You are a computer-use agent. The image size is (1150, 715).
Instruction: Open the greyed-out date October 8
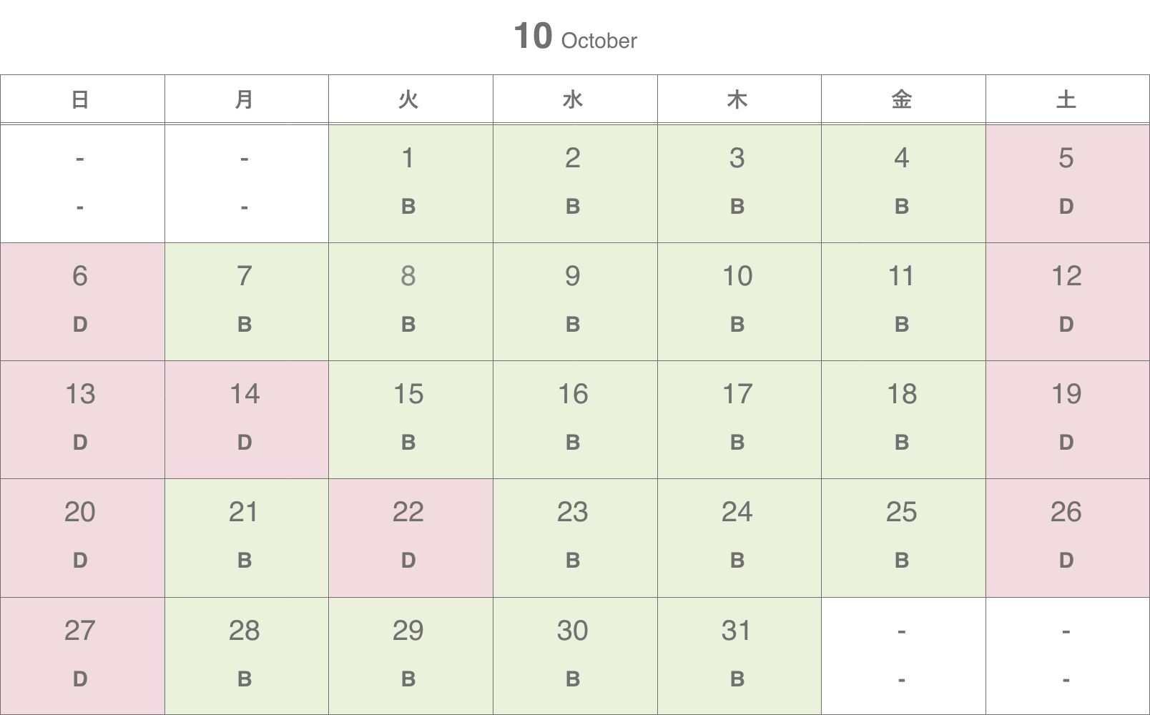(411, 302)
